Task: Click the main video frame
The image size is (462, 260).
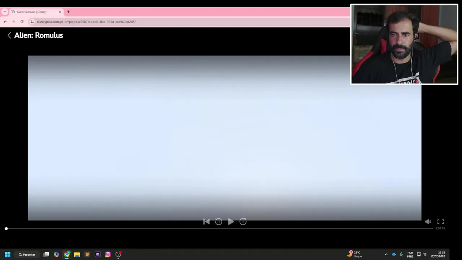Action: click(x=225, y=138)
